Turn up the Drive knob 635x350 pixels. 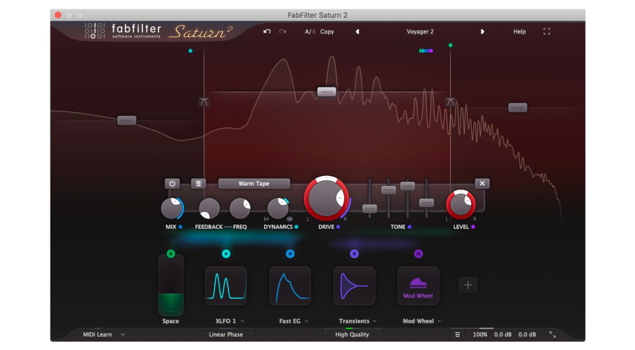click(327, 198)
